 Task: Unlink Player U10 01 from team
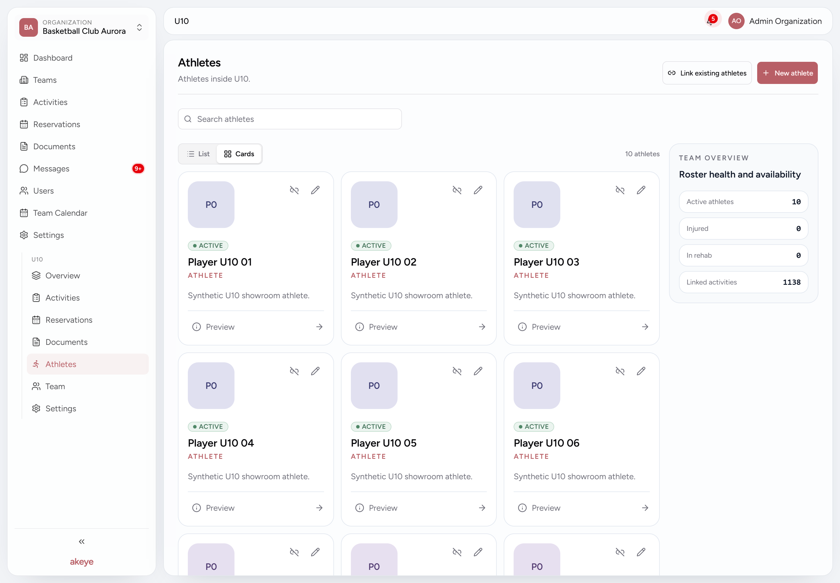pos(294,190)
